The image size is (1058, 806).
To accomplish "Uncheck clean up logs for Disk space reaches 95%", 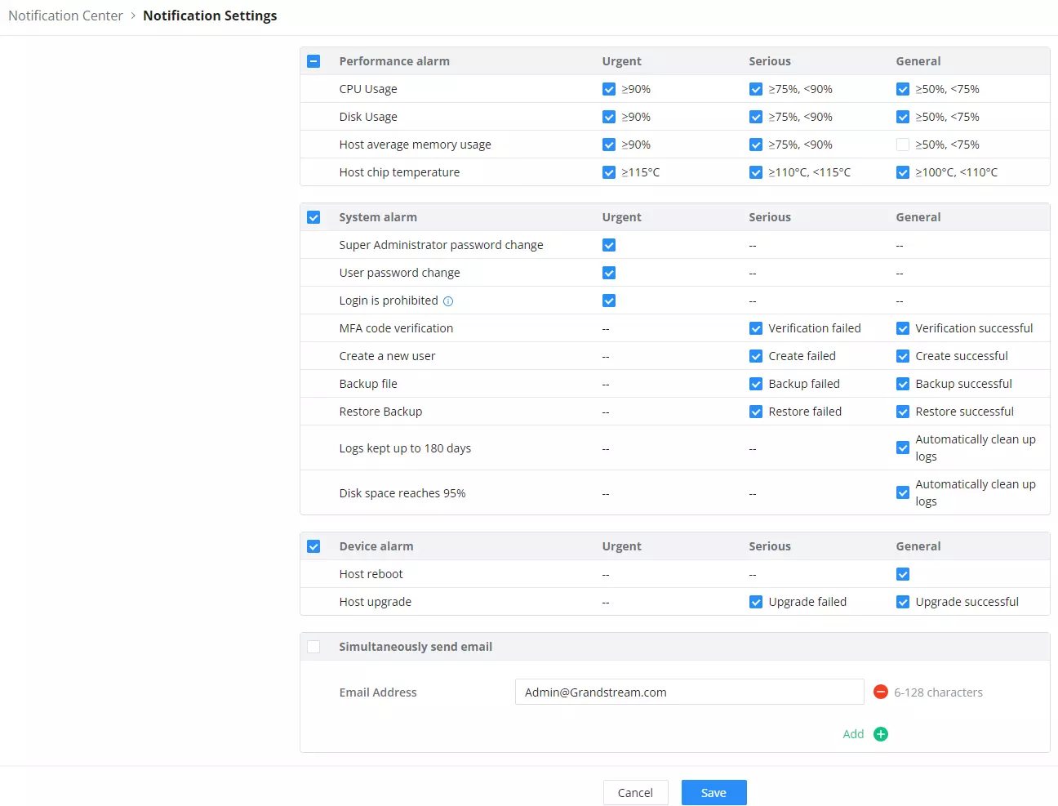I will pyautogui.click(x=903, y=492).
